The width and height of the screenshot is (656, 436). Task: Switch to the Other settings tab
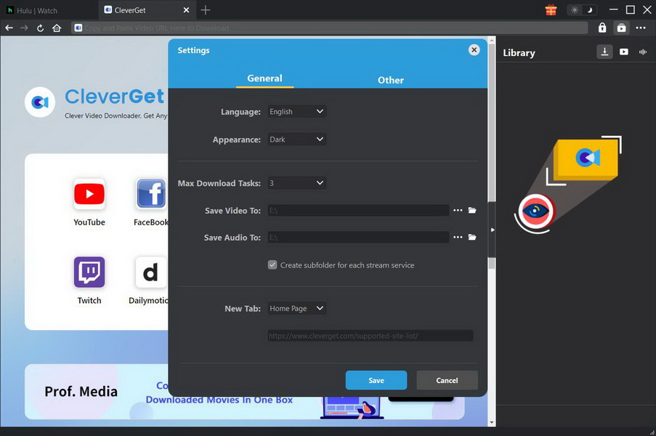390,80
